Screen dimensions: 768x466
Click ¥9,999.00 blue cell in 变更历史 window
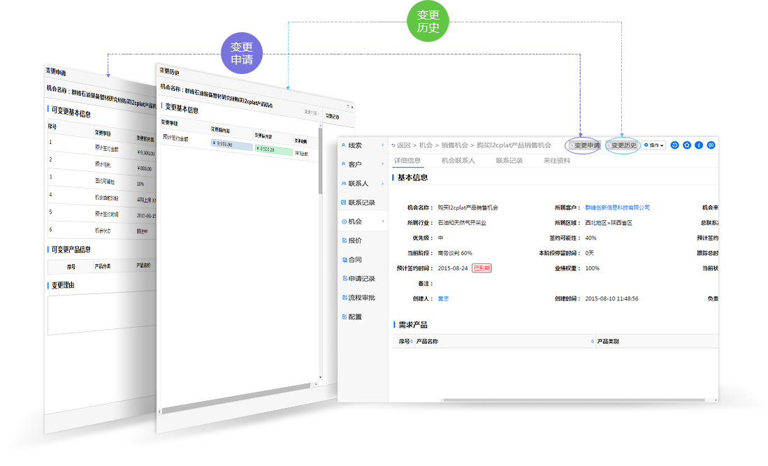[x=232, y=145]
